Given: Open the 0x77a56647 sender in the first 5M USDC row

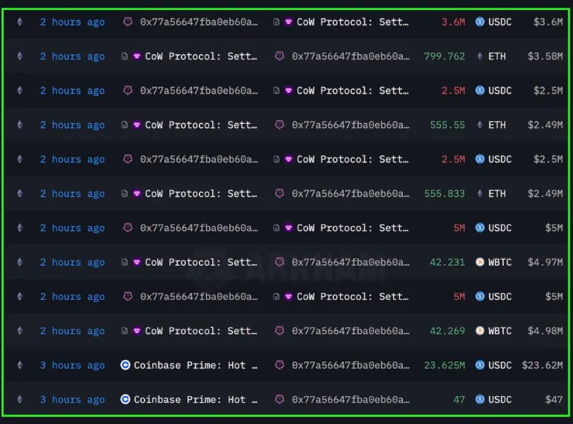Looking at the screenshot, I should (x=199, y=228).
